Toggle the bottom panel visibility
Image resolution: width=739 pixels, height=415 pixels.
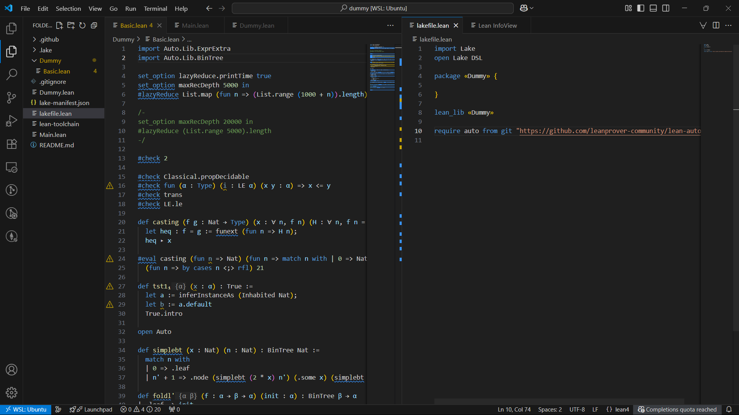coord(653,8)
